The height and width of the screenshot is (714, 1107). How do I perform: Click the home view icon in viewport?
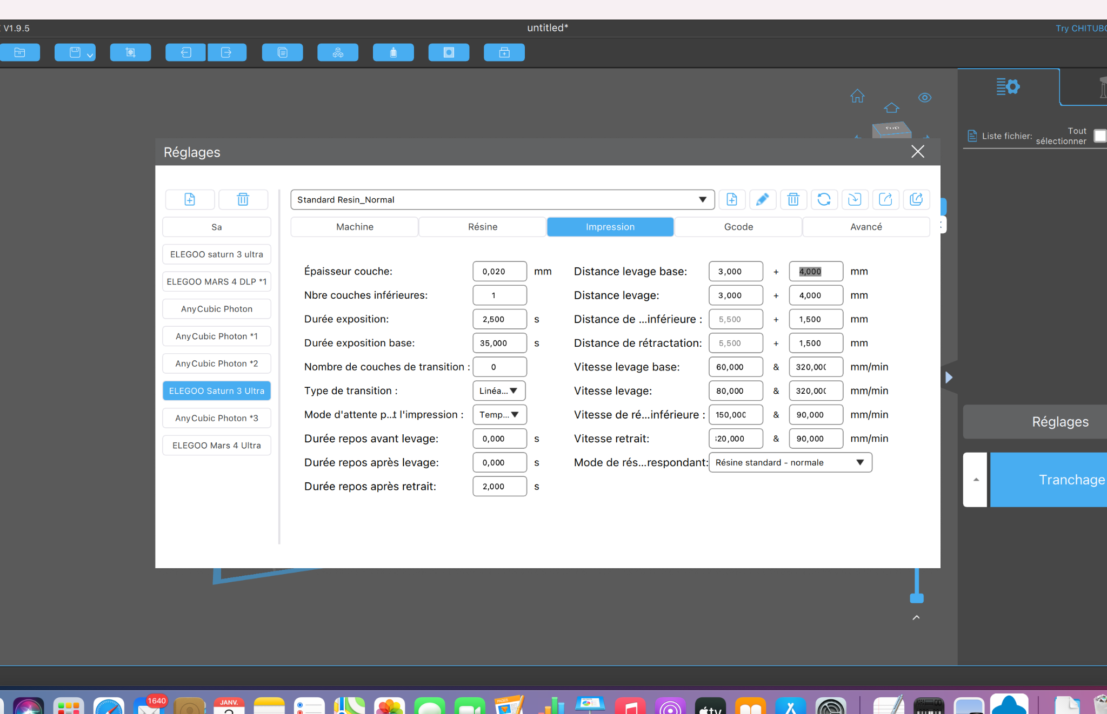coord(857,96)
